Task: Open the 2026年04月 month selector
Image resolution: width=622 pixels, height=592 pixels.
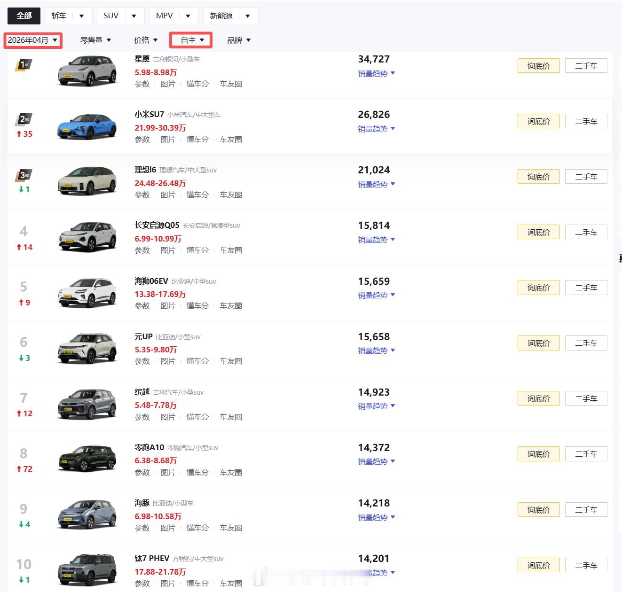Action: point(33,40)
